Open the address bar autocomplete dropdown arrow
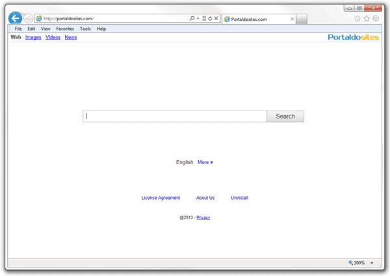This screenshot has width=390, height=276. click(x=198, y=18)
